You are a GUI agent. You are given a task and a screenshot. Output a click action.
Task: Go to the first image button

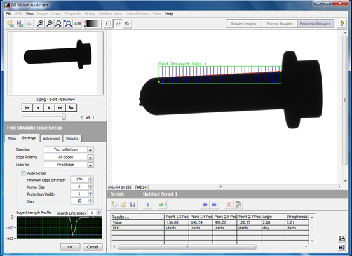coord(27,108)
